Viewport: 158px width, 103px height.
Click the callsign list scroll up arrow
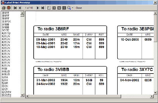[22, 13]
